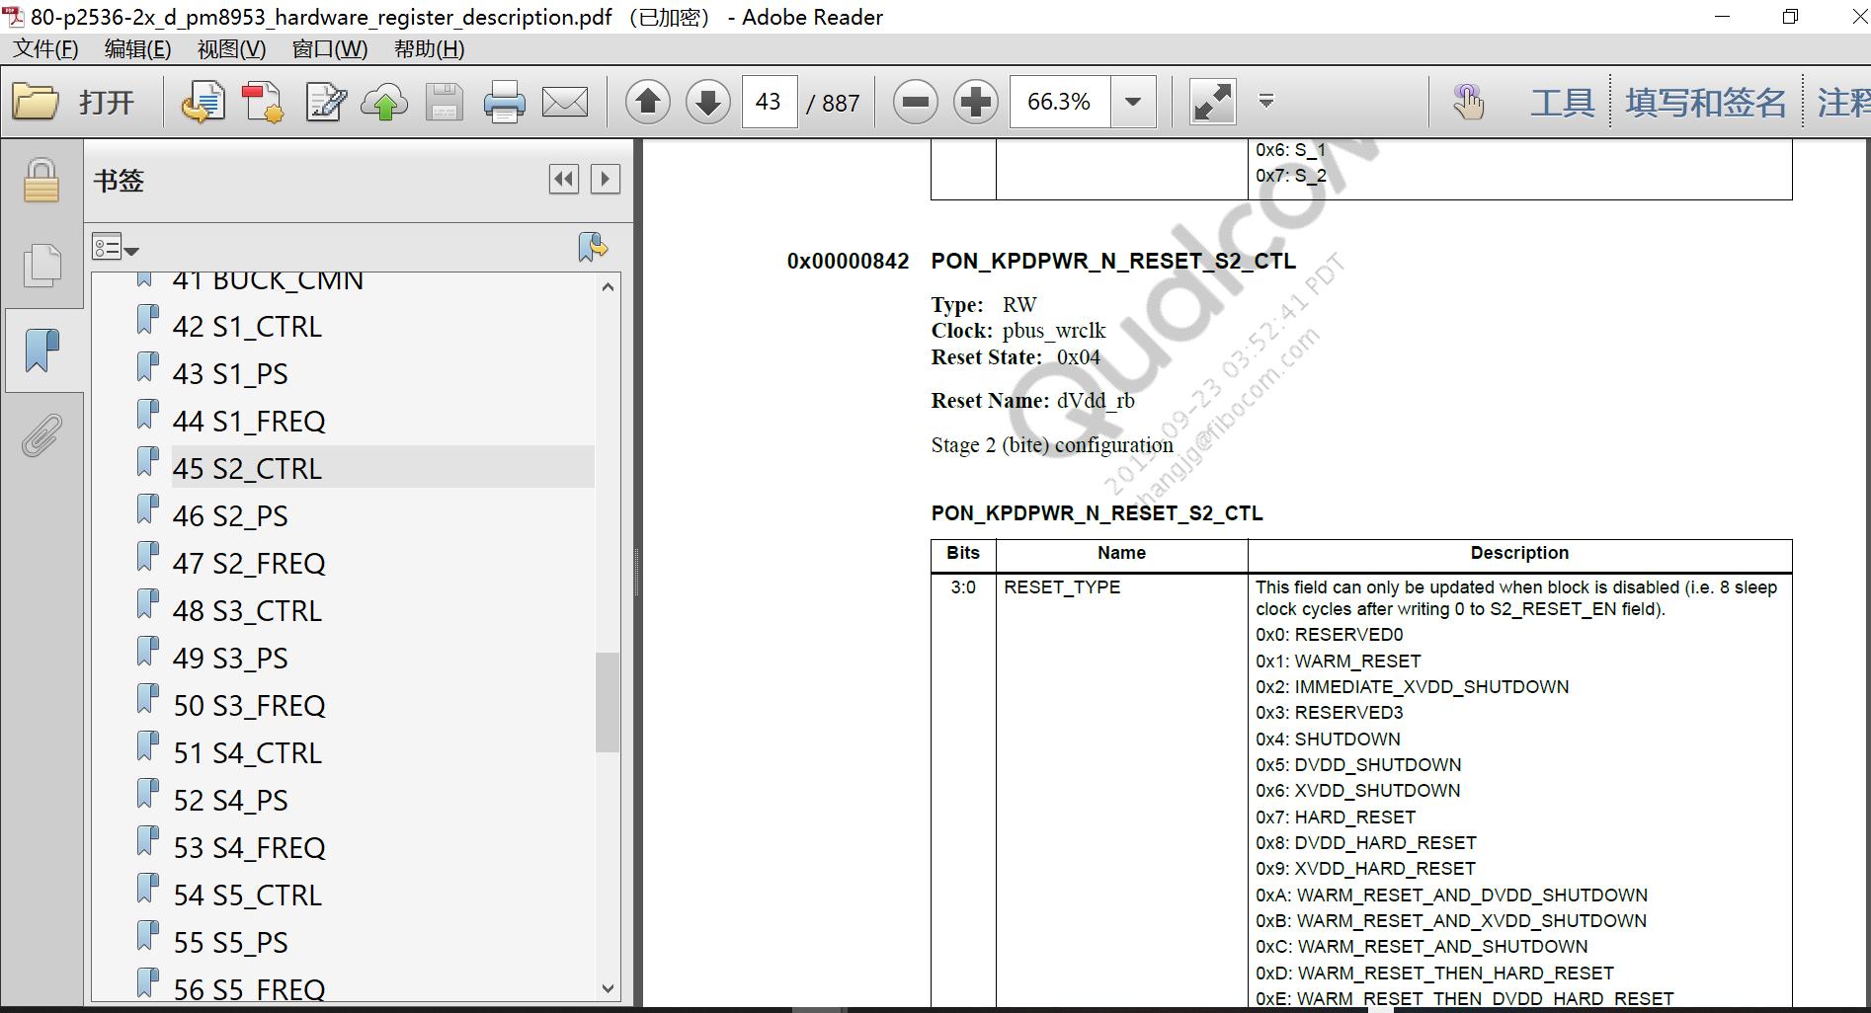Screen dimensions: 1871x1013
Task: Click the zoom percentage field showing 66.3%
Action: [1060, 102]
